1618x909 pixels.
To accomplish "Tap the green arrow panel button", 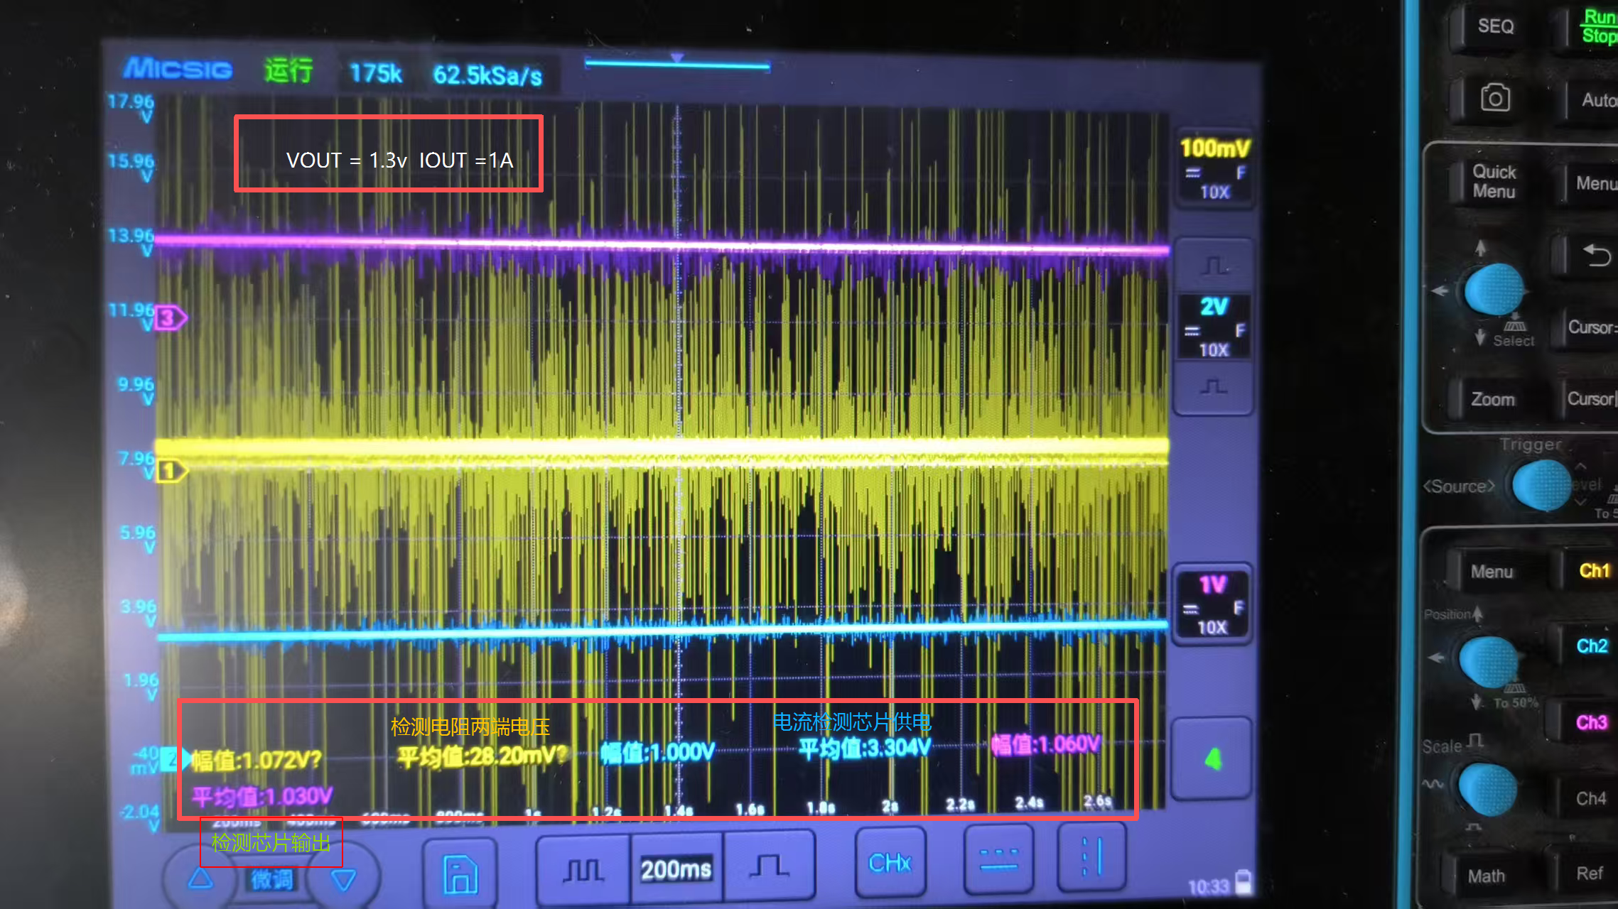I will pyautogui.click(x=1212, y=759).
